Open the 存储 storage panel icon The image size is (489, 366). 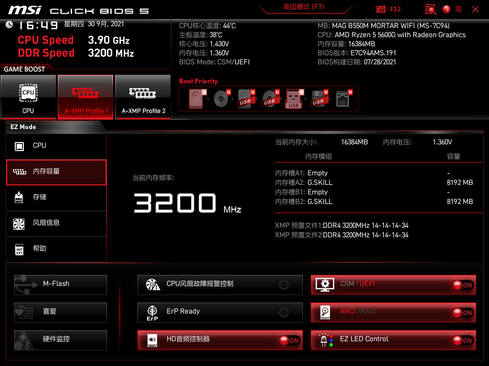tap(20, 198)
